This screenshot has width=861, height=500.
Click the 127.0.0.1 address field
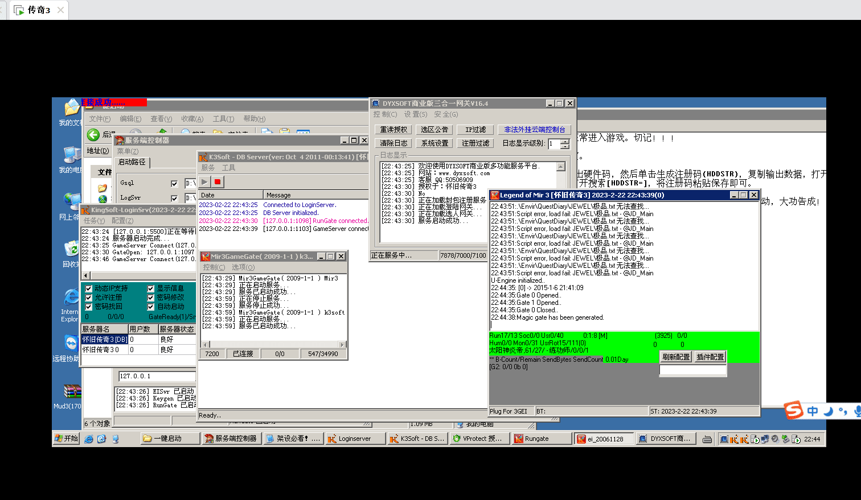157,376
